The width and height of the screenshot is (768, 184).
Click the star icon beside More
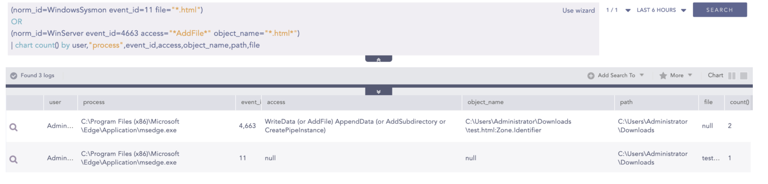pos(663,76)
